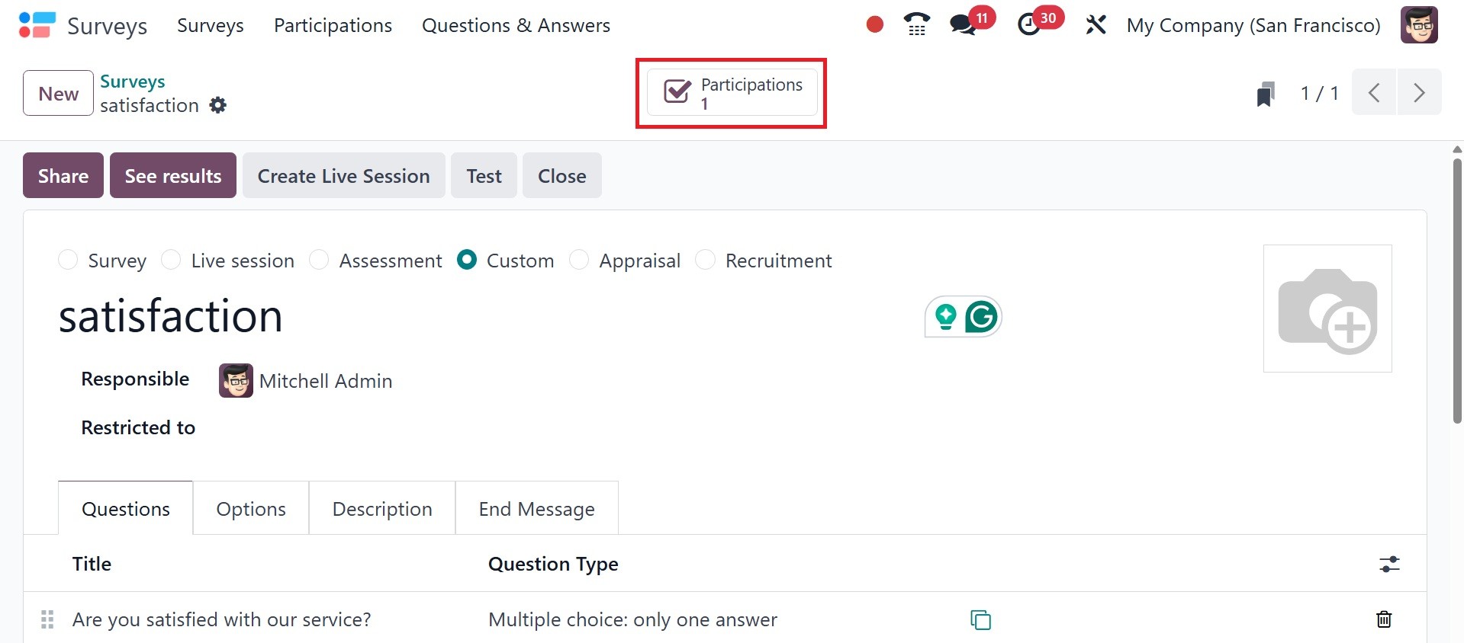1464x643 pixels.
Task: Open the VoIP phone icon
Action: pos(916,25)
